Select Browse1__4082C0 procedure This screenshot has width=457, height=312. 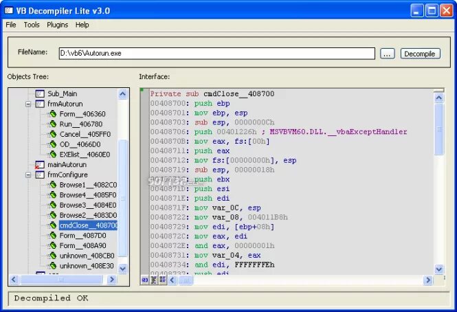coord(88,185)
